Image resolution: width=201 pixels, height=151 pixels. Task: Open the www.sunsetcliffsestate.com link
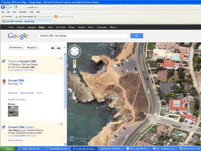[22, 136]
